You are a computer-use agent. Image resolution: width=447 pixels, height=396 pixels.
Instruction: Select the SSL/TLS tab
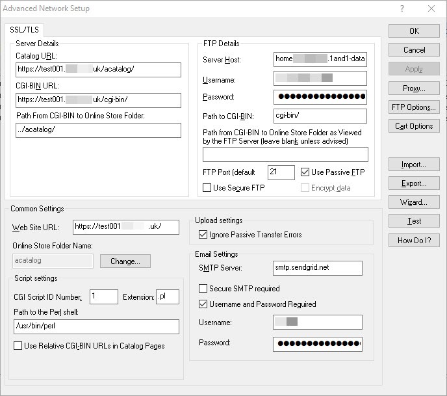pos(24,30)
